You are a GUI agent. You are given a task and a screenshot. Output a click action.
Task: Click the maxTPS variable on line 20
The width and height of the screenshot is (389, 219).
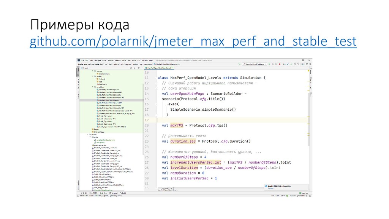(177, 125)
